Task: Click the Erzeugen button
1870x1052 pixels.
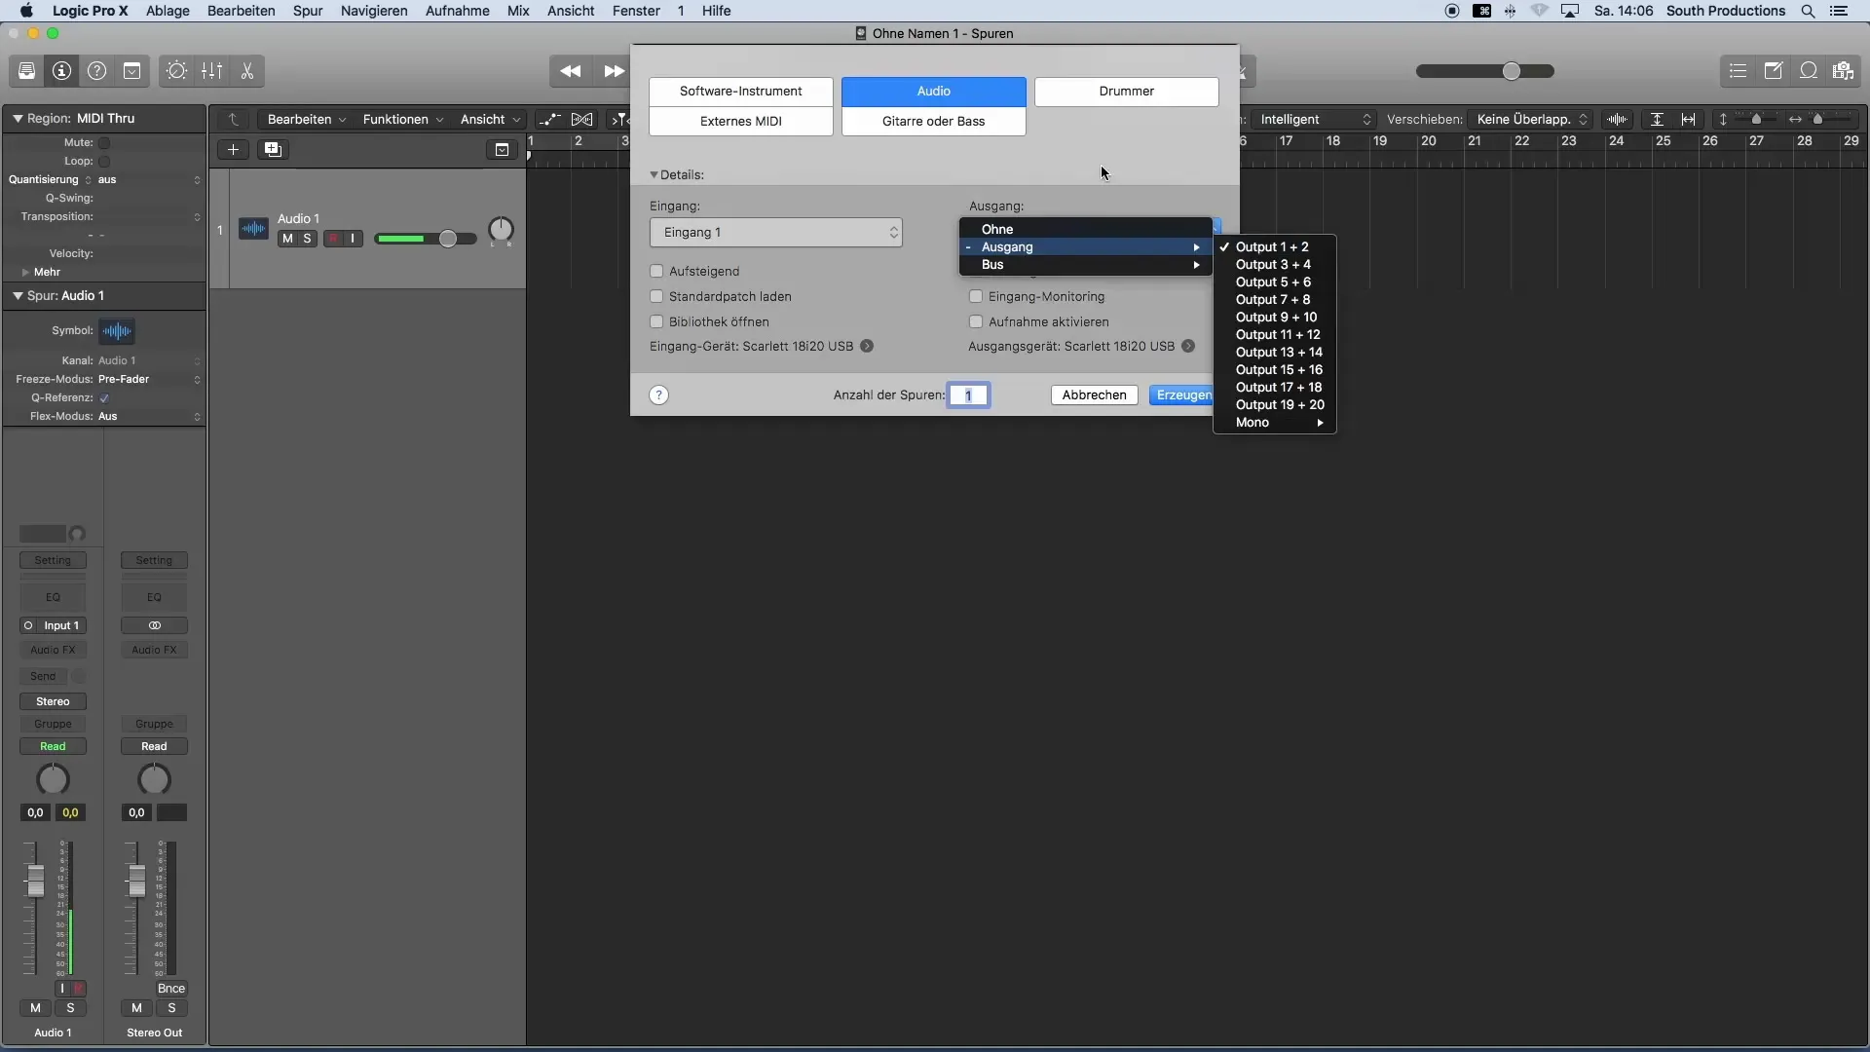Action: point(1182,394)
